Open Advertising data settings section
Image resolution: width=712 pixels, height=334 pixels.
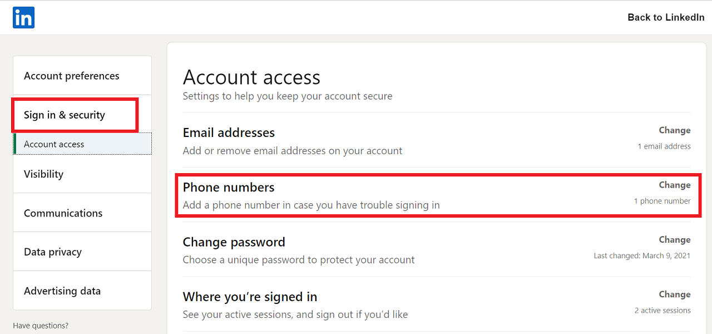[62, 291]
